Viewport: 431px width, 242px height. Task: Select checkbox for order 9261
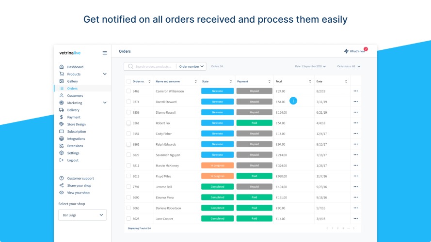click(128, 122)
